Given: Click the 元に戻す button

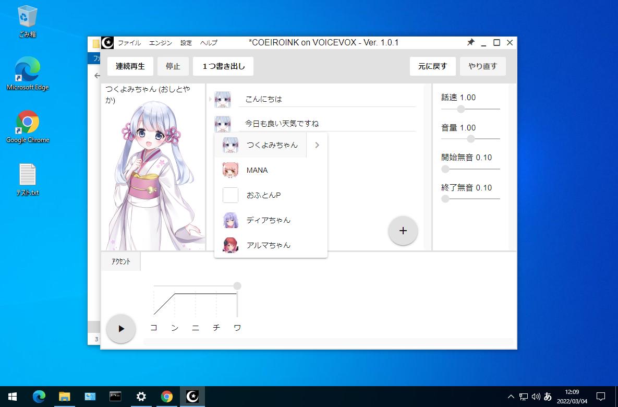Looking at the screenshot, I should 433,66.
